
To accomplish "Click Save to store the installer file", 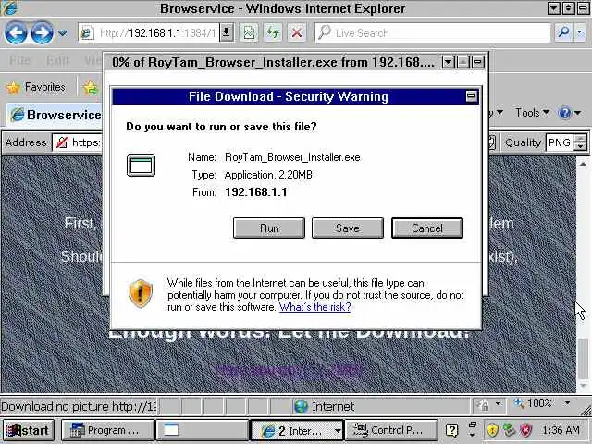I will tap(348, 228).
